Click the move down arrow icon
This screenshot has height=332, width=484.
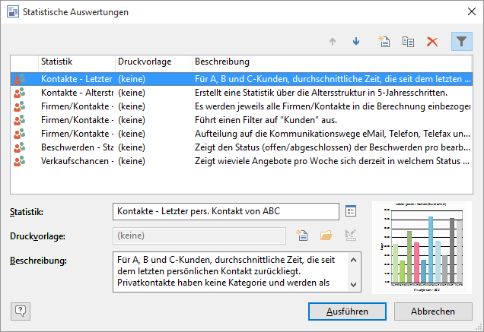[x=356, y=41]
